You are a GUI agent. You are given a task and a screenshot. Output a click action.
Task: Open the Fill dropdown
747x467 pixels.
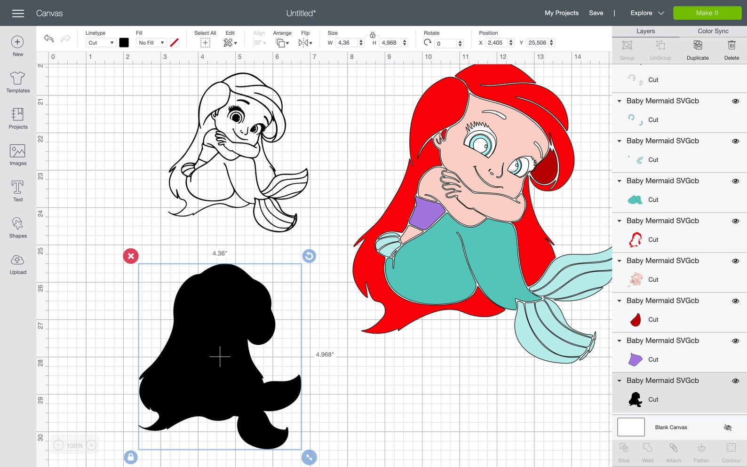[151, 43]
